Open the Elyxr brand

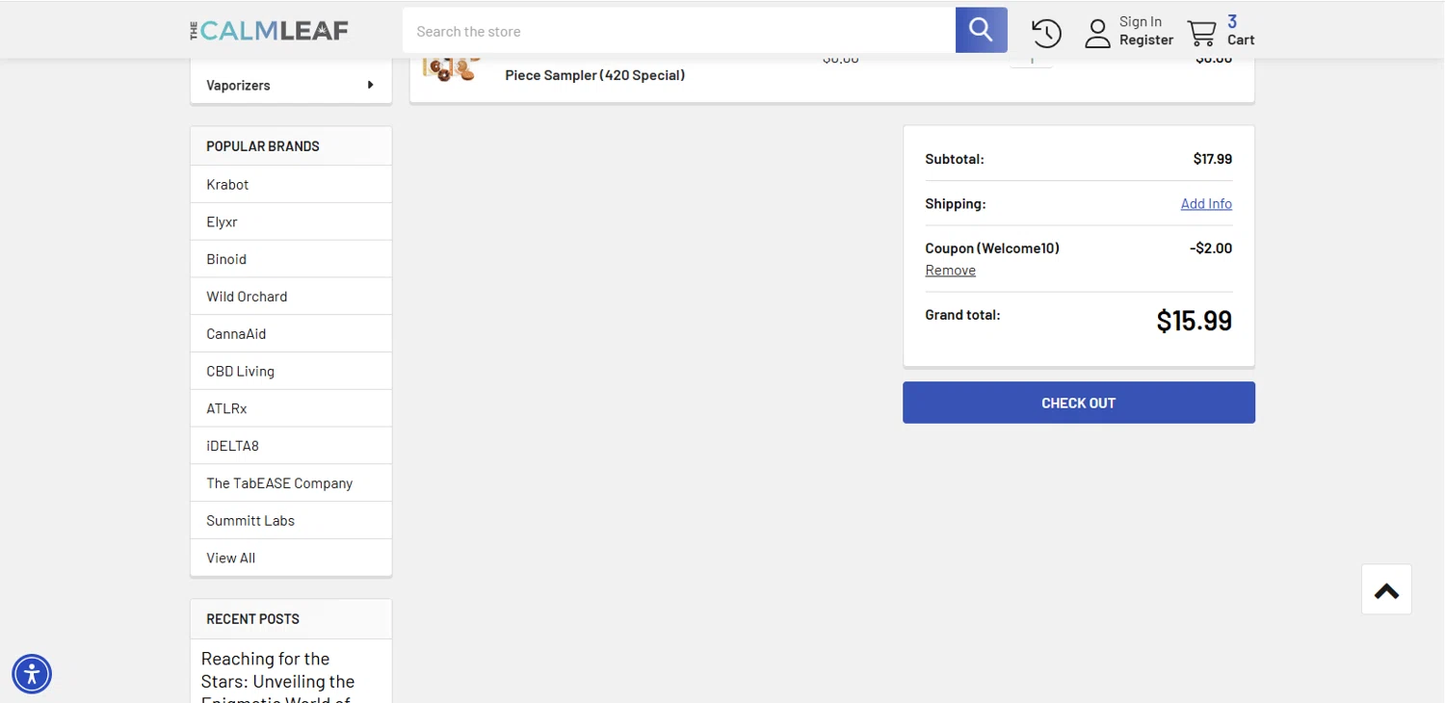(222, 221)
